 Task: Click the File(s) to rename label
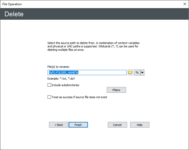[x=58, y=67]
